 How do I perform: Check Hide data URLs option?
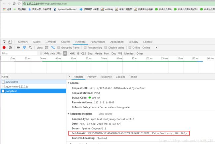(x=41, y=53)
